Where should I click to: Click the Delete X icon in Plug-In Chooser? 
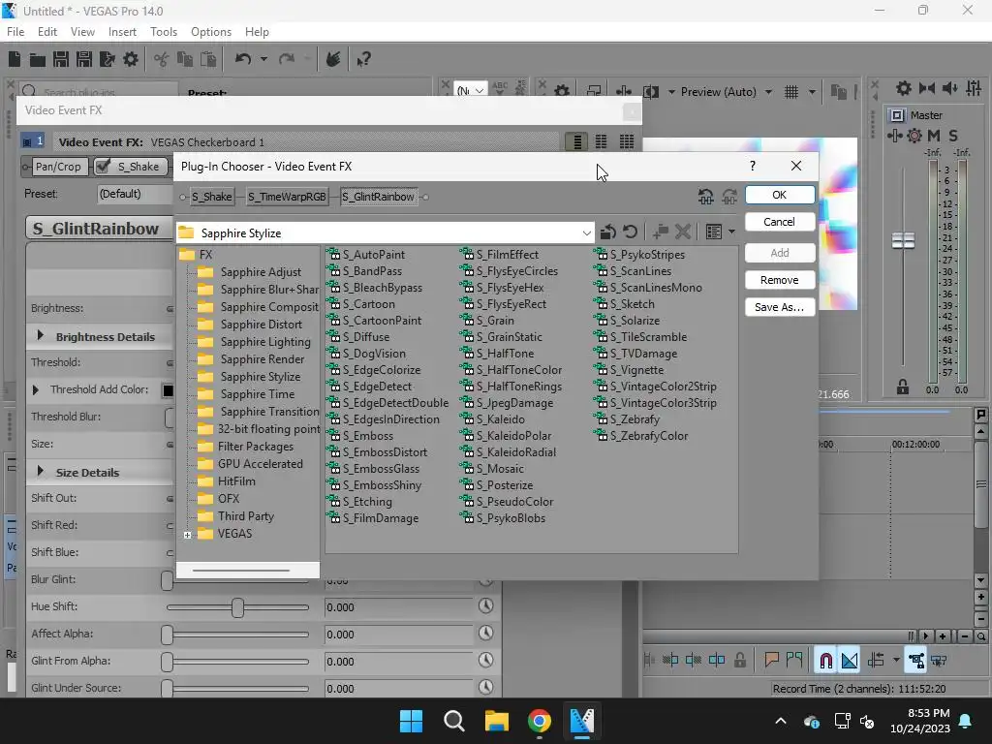(683, 232)
